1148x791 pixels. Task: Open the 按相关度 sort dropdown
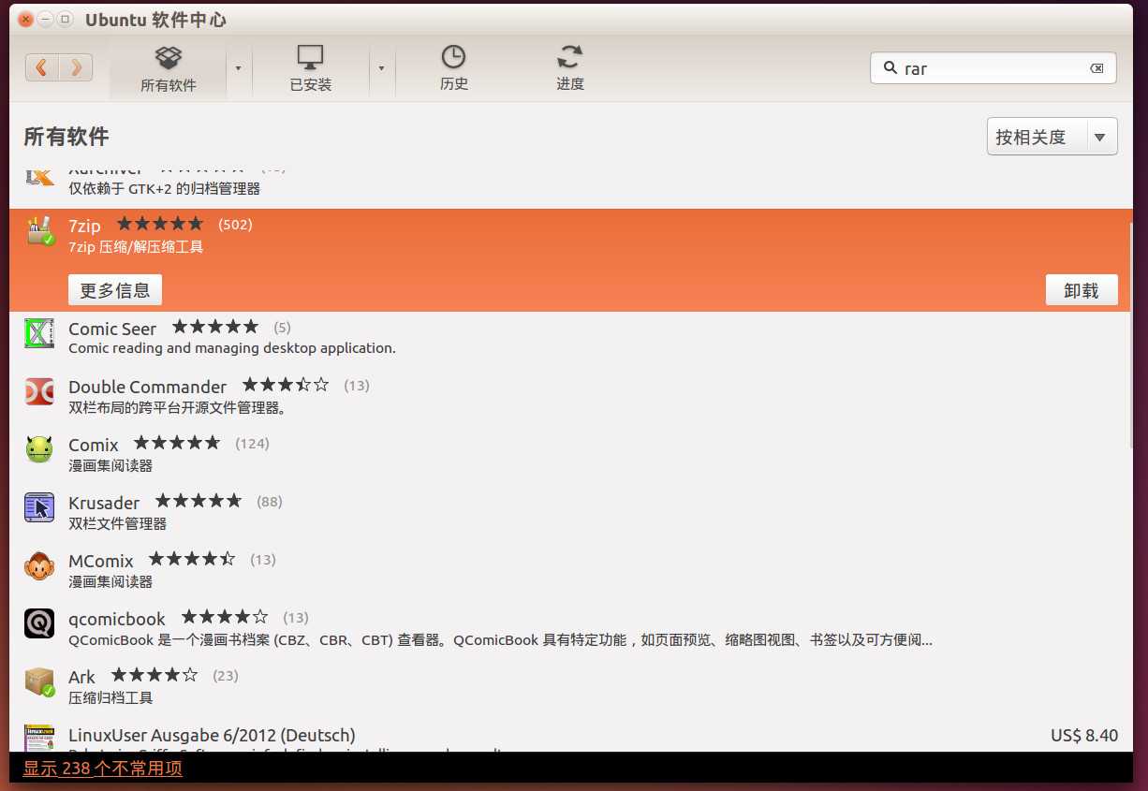[1052, 137]
